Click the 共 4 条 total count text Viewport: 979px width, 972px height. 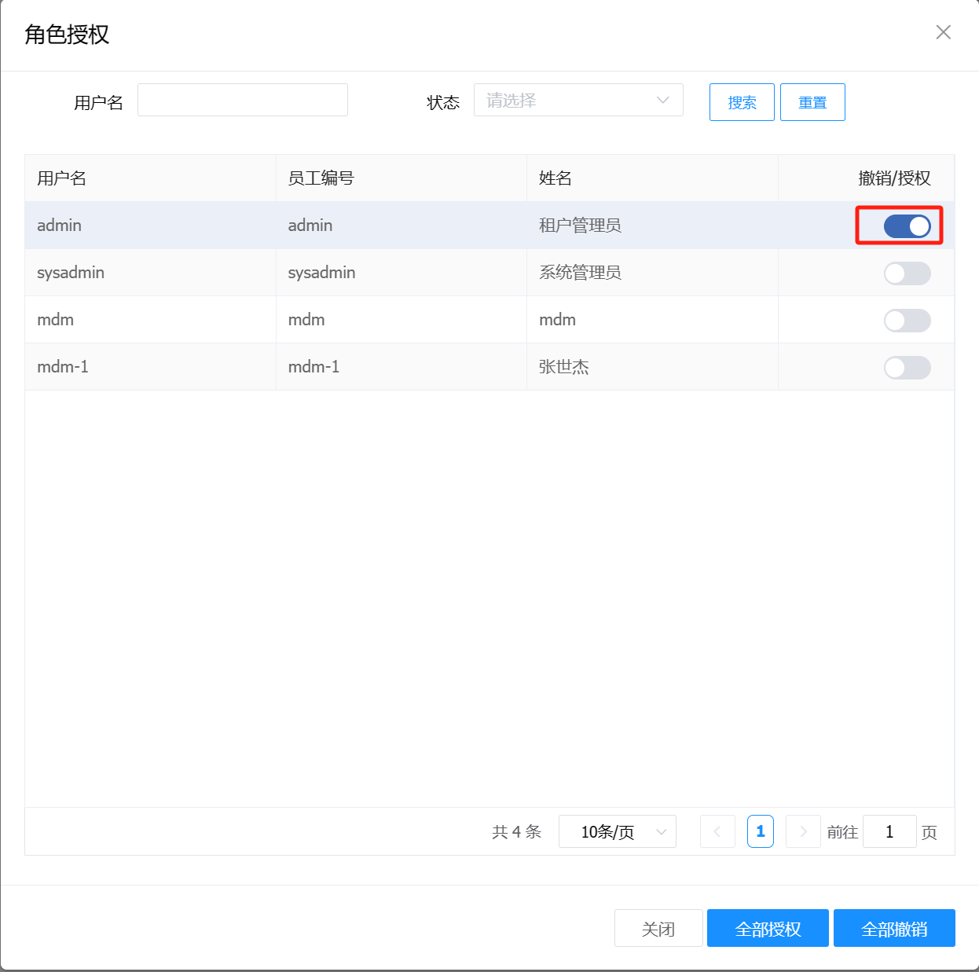tap(516, 831)
